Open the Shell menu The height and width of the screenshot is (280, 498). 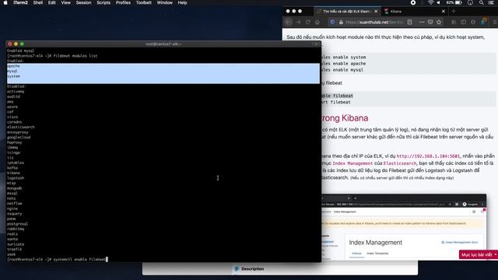pyautogui.click(x=38, y=2)
